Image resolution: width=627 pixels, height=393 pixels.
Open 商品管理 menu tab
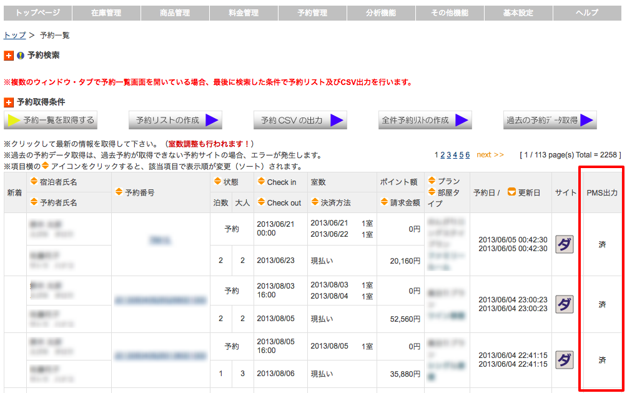coord(175,12)
